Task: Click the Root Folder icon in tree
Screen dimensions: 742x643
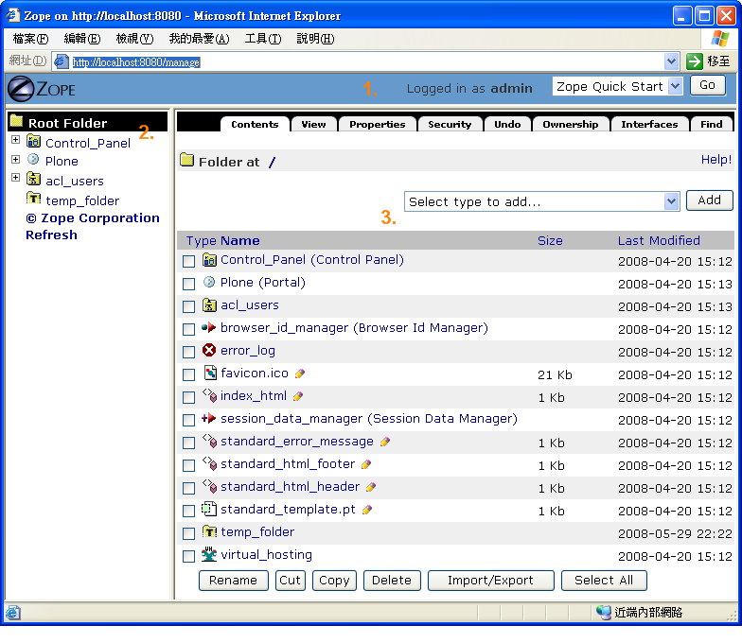Action: [x=17, y=121]
